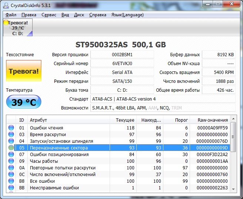Screen dimensions: 243x199
Task: Click the yellow disk status orb for C: D:
Action: pyautogui.click(x=6, y=23)
